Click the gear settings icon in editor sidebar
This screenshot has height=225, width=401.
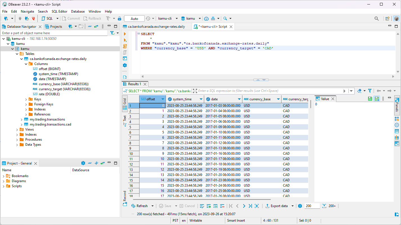point(125,65)
